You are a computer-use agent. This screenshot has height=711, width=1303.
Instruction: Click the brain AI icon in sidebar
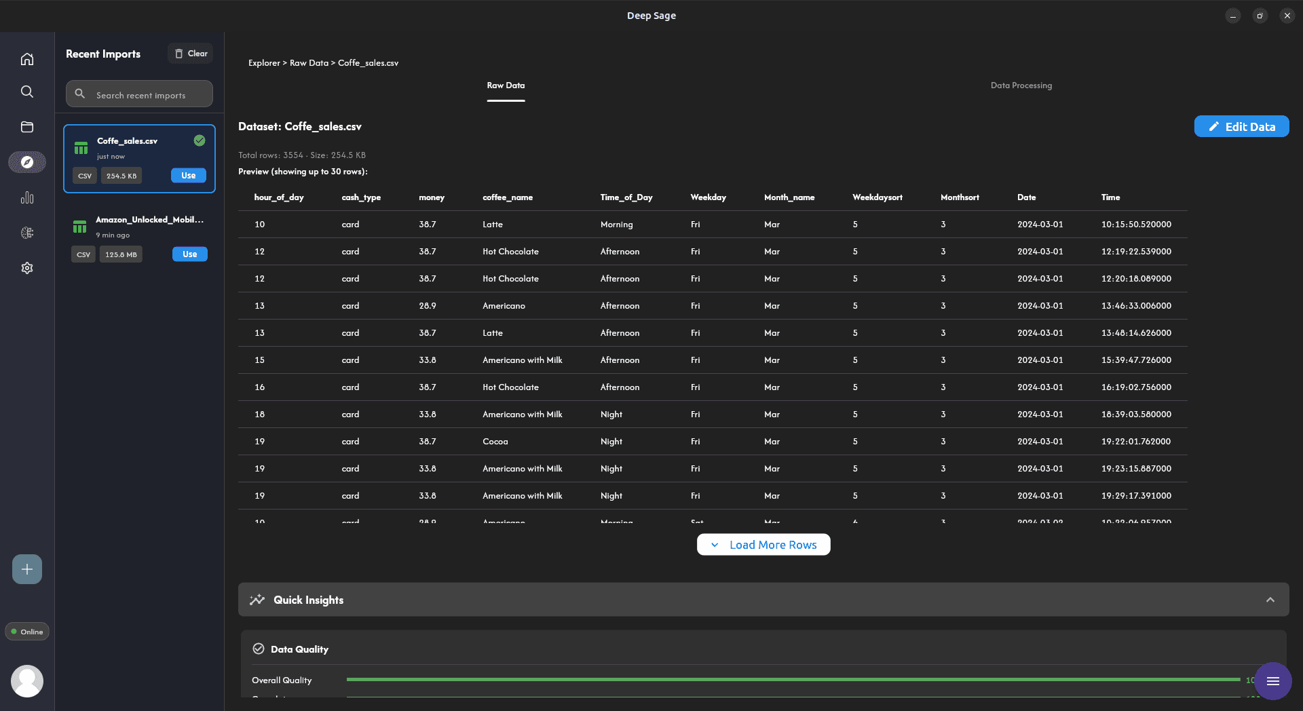(27, 233)
